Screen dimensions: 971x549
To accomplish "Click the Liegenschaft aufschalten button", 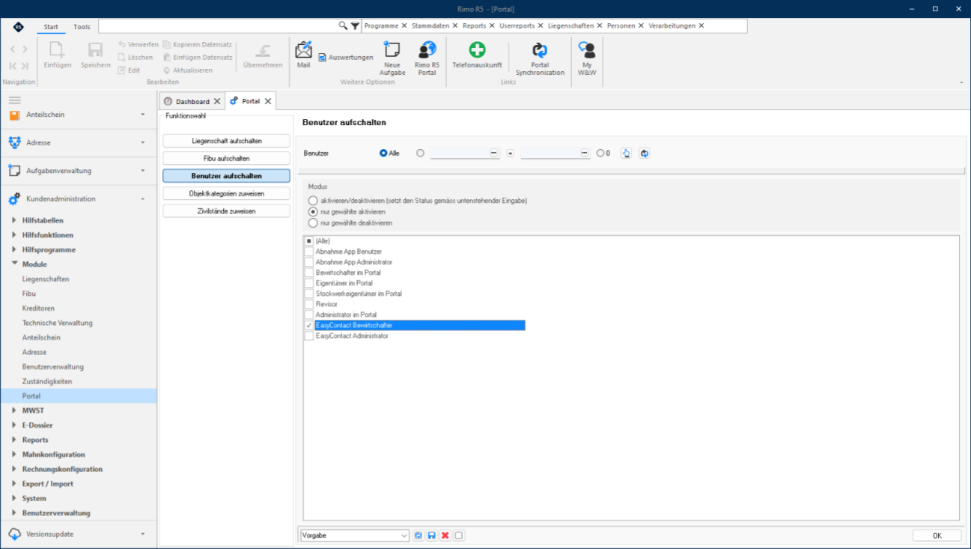I will pos(226,141).
